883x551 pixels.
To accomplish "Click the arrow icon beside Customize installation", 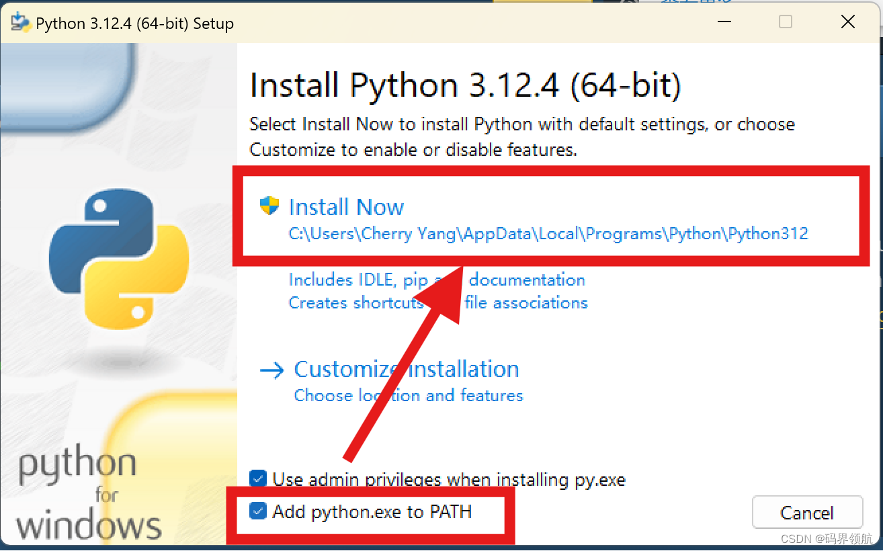I will click(271, 370).
